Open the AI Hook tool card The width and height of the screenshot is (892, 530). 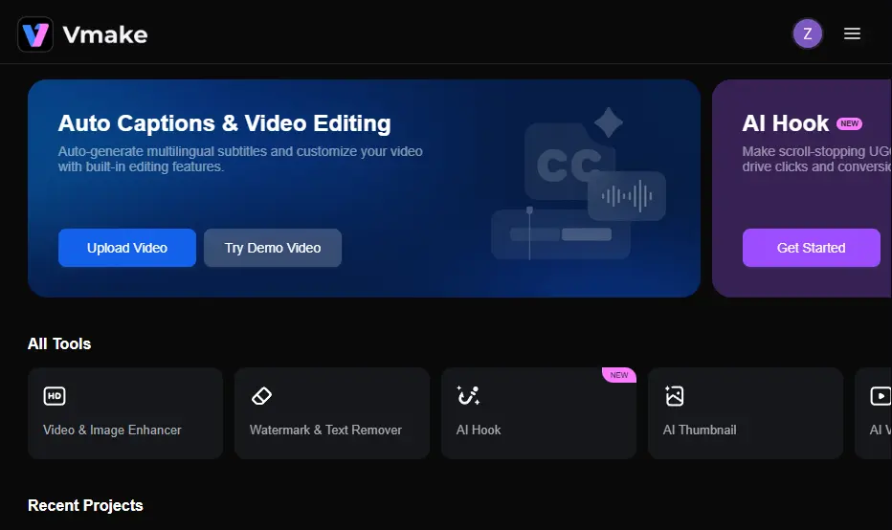pyautogui.click(x=539, y=413)
